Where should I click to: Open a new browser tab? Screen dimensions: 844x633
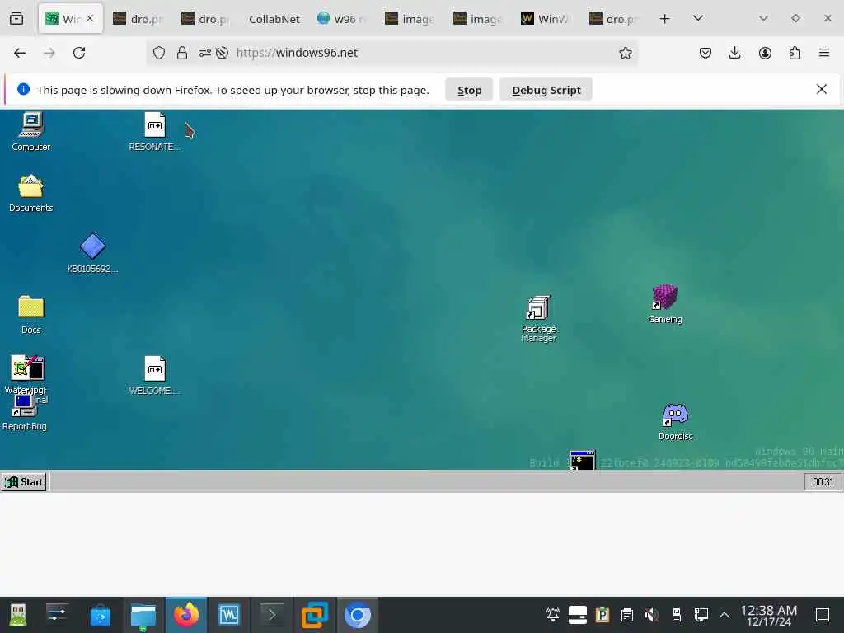click(665, 19)
